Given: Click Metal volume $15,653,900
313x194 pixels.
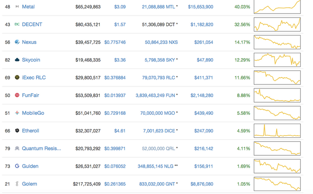Looking at the screenshot, I should (x=201, y=7).
